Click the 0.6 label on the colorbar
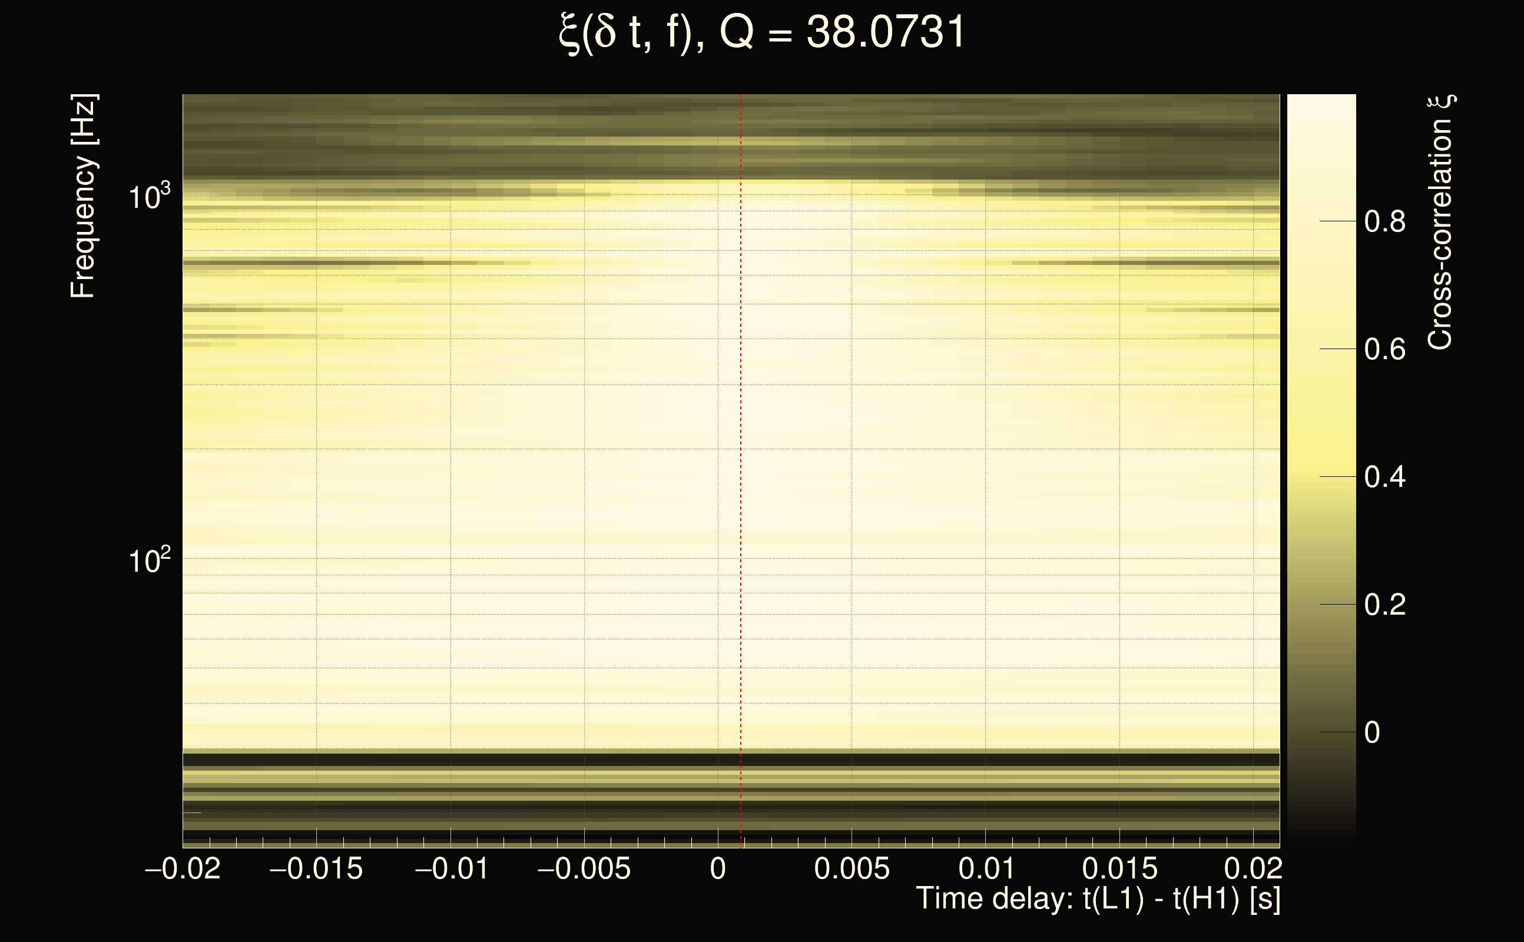Screen dimensions: 1524x942 point(1384,350)
